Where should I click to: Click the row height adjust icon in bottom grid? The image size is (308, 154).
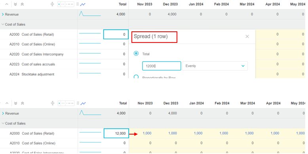[52, 103]
